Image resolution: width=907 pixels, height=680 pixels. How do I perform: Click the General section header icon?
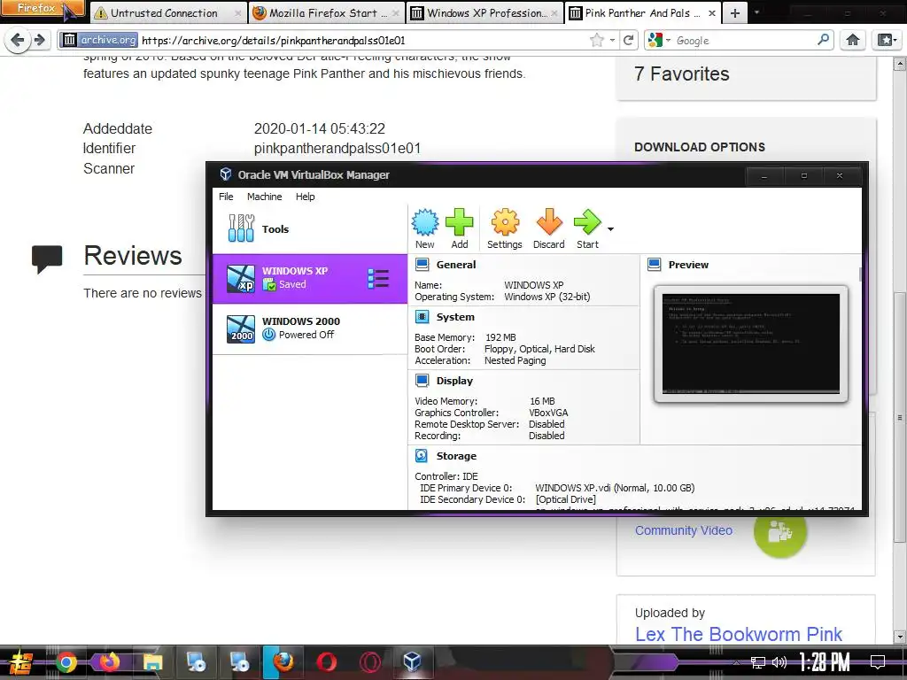coord(422,265)
